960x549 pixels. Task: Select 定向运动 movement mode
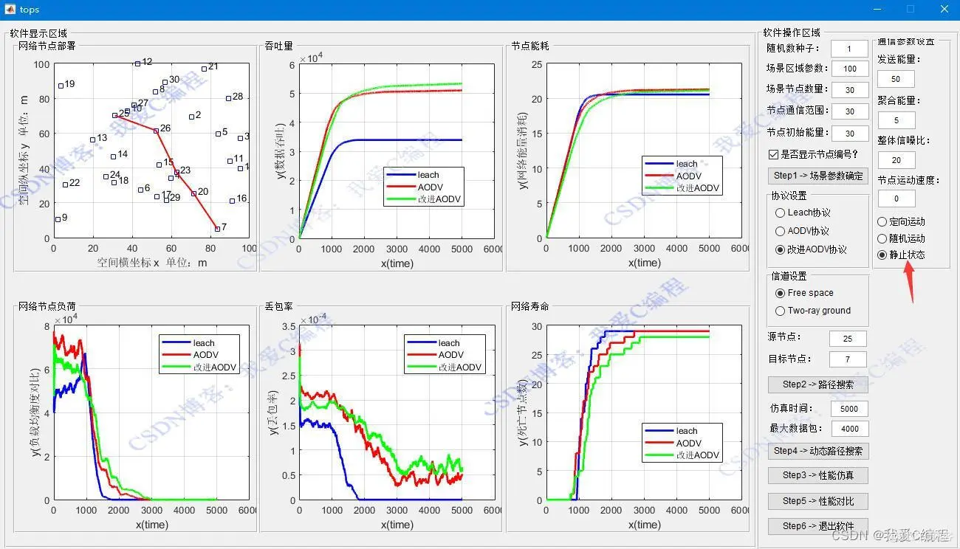coord(882,221)
